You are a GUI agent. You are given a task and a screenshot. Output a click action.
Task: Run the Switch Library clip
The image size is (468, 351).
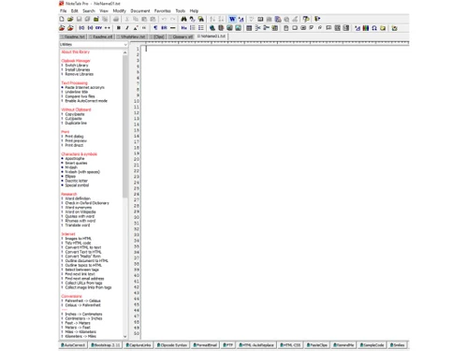[x=77, y=66]
